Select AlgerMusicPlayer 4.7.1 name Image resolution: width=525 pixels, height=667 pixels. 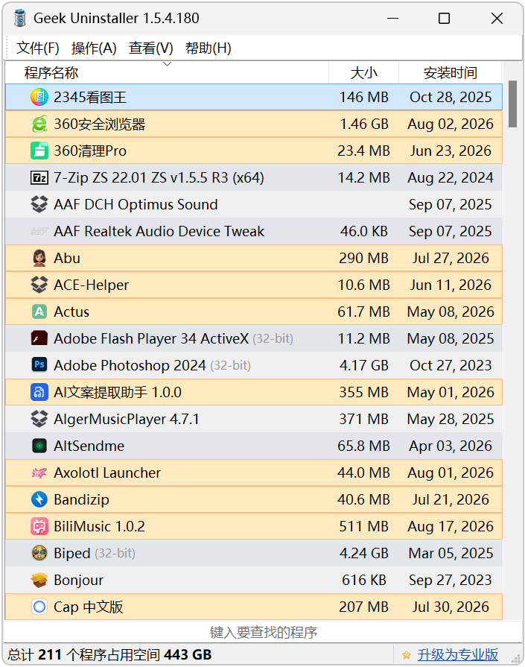(x=127, y=419)
